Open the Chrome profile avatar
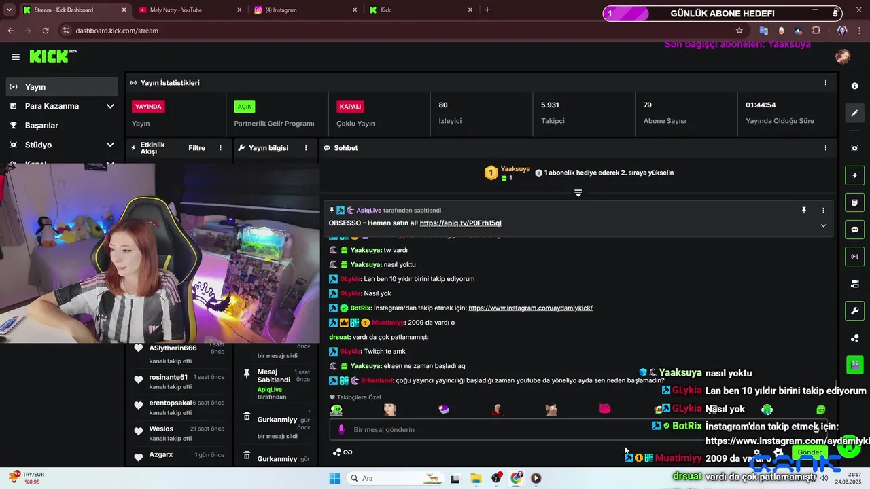The image size is (870, 489). [842, 31]
